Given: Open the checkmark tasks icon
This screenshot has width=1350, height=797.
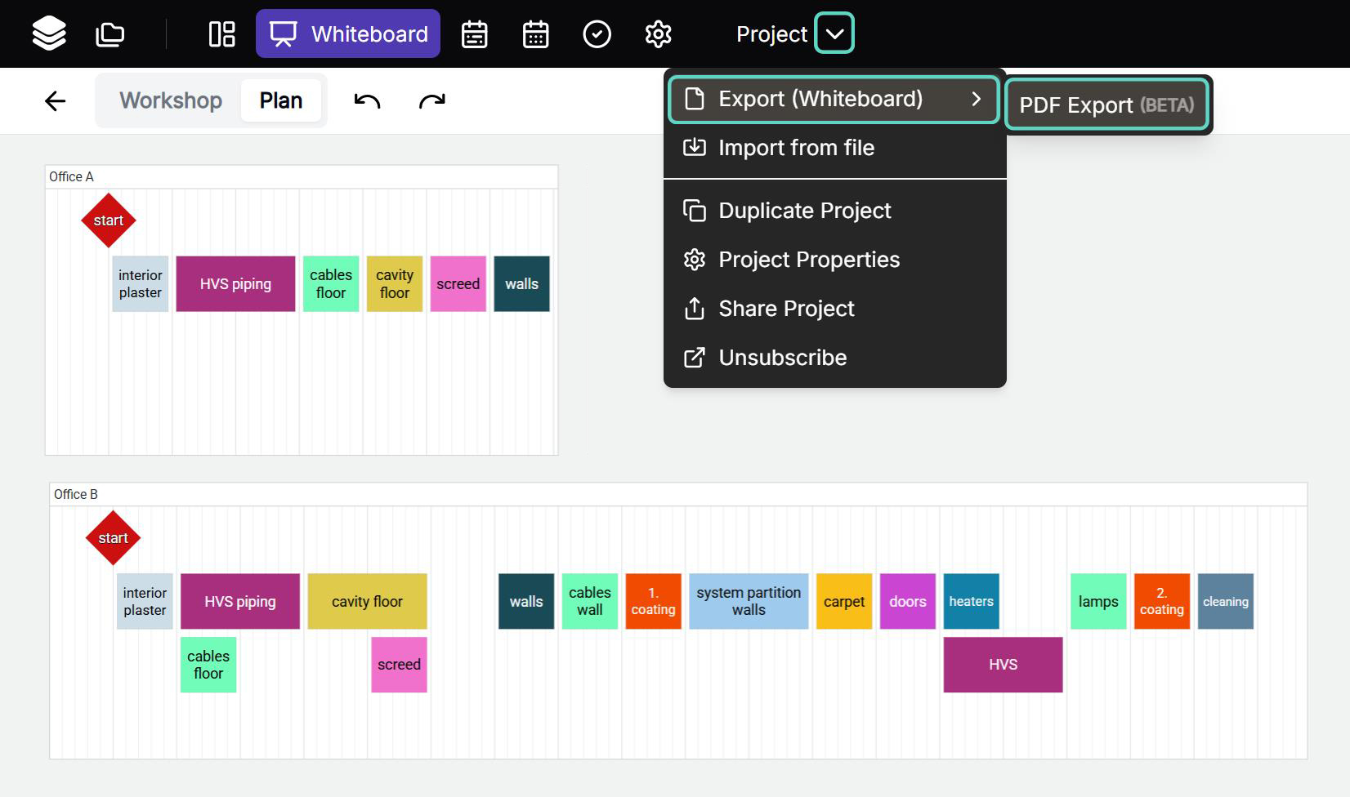Looking at the screenshot, I should pos(597,34).
